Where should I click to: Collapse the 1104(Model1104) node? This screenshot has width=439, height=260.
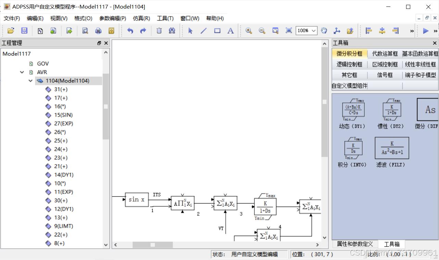point(30,81)
